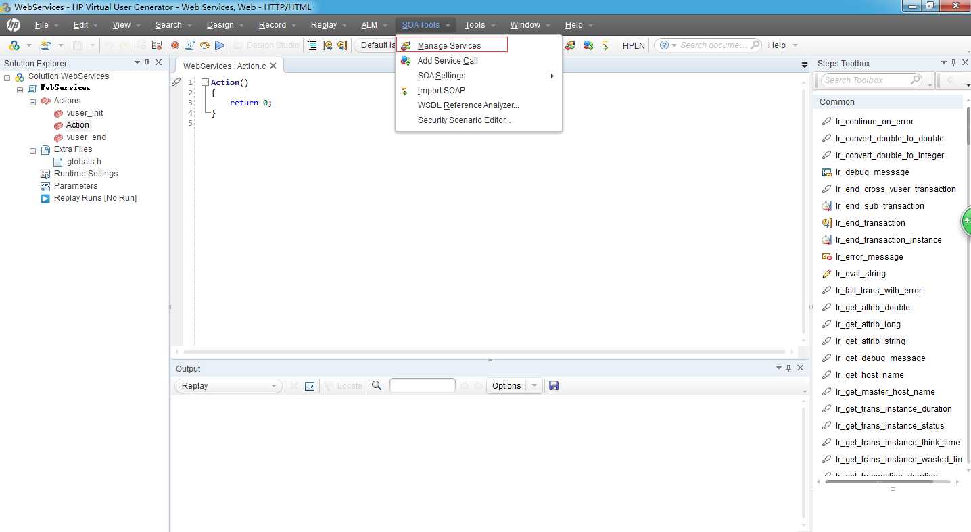The width and height of the screenshot is (971, 532).
Task: Pin the Steps Toolbox panel
Action: point(954,62)
